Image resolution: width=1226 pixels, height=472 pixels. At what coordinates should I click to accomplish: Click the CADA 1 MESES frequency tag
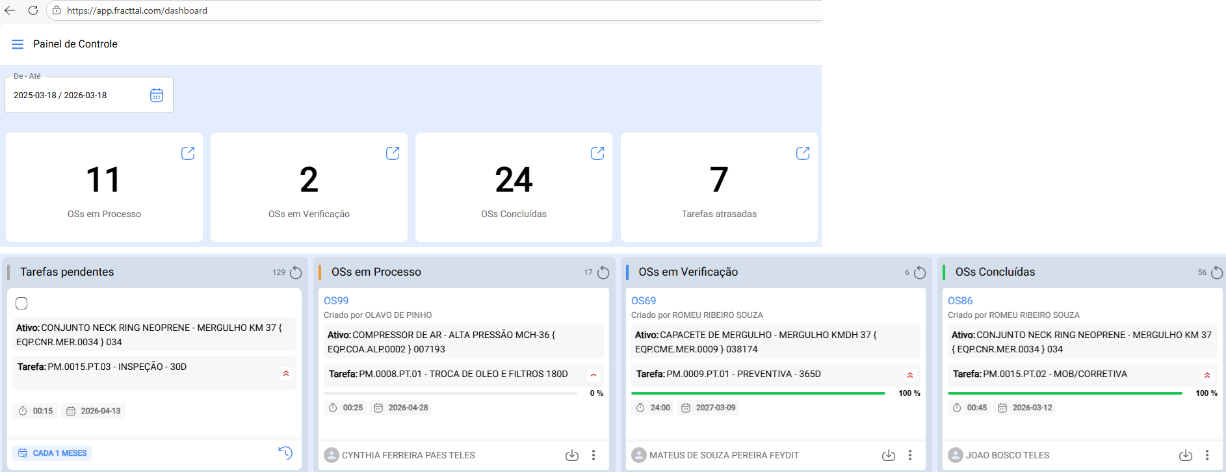(53, 453)
